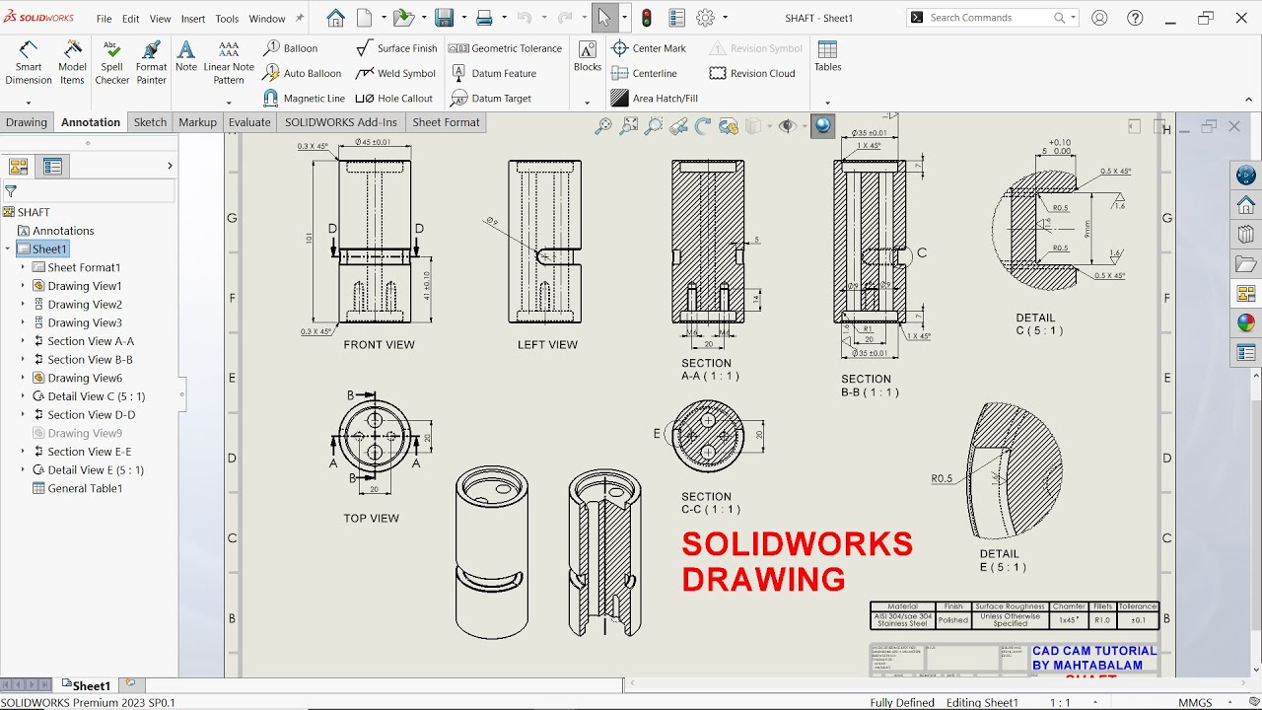
Task: Insert a Centerline
Action: [x=644, y=73]
